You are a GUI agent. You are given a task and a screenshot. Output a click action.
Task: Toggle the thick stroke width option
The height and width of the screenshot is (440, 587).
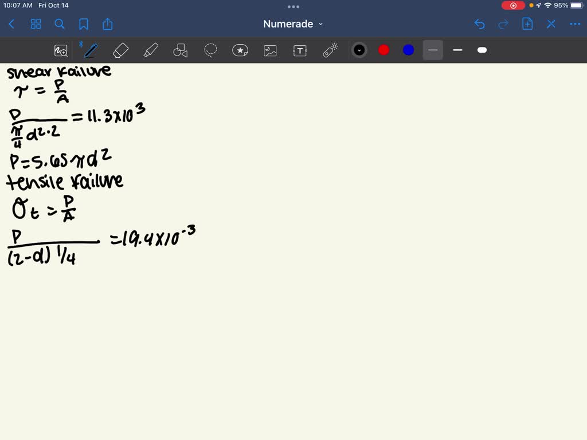[482, 50]
